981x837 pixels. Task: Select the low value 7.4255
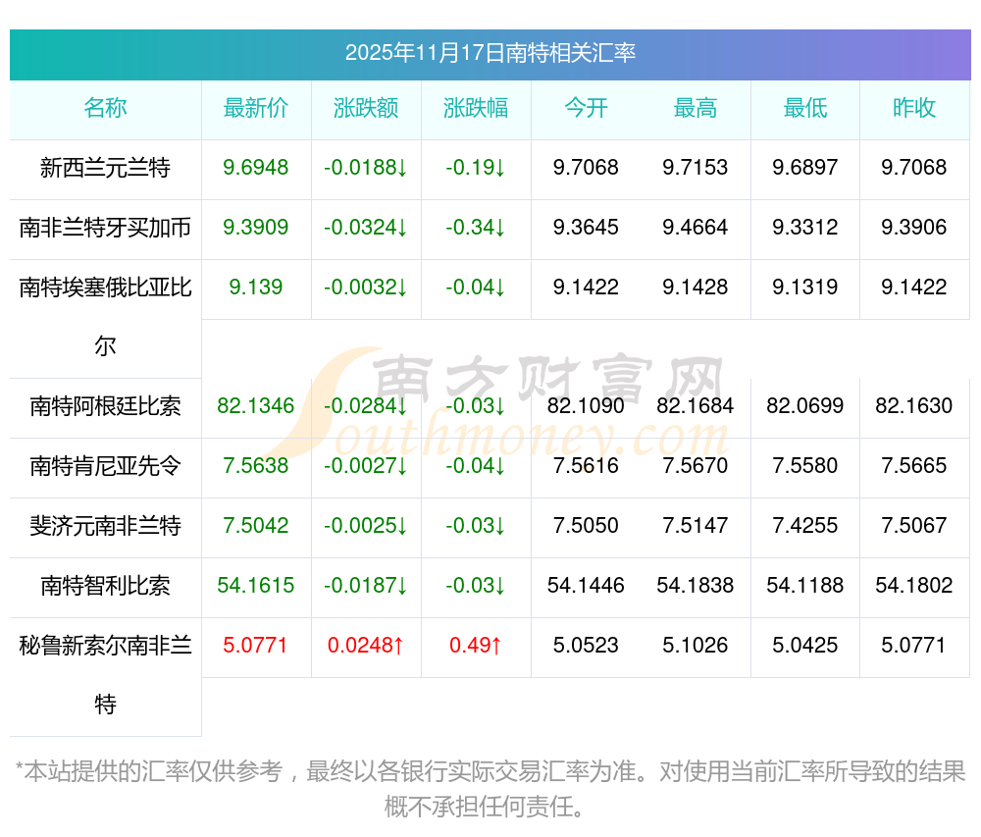805,526
